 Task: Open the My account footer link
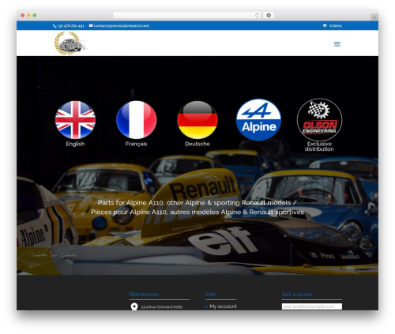[223, 306]
